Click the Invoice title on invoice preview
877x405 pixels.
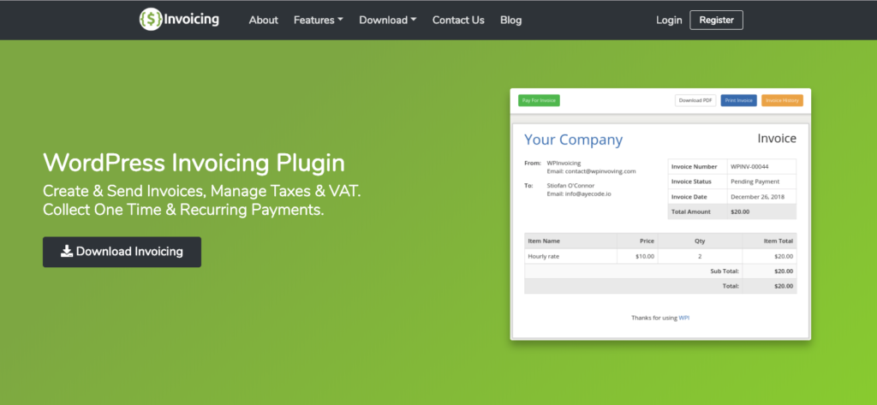[x=777, y=138]
